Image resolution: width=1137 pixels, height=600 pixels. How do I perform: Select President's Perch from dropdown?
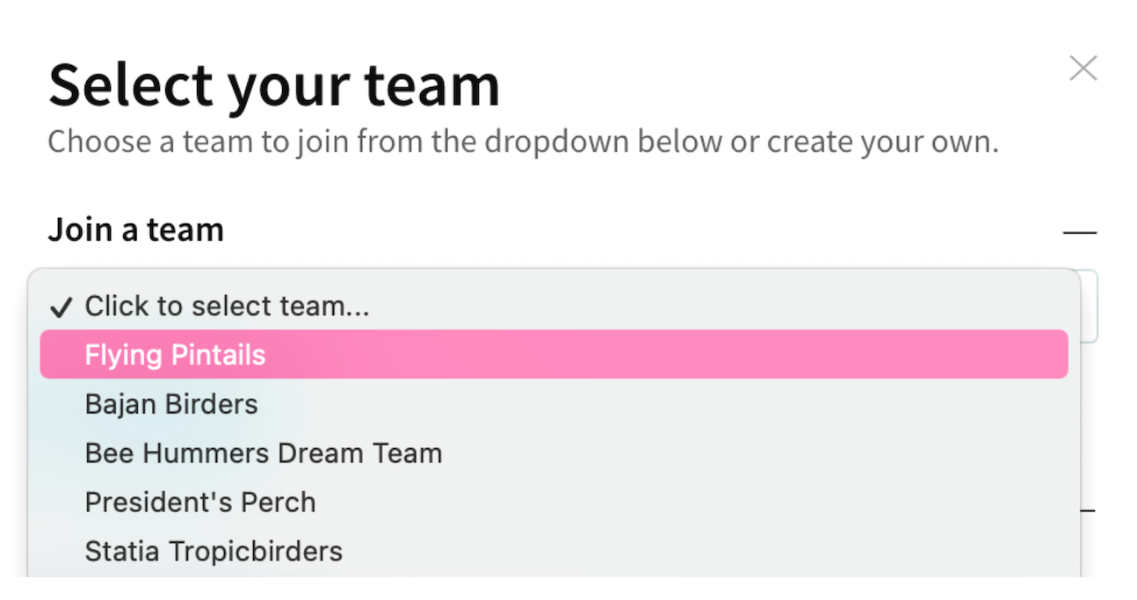[x=199, y=502]
